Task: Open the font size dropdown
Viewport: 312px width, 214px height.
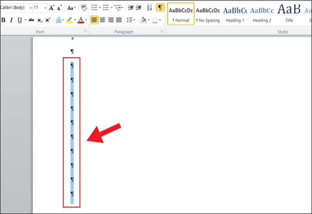Action: (45, 8)
